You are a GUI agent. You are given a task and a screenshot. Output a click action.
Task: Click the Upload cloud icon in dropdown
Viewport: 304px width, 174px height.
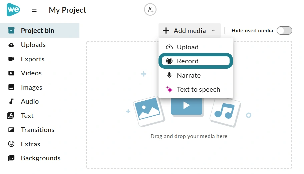point(169,47)
